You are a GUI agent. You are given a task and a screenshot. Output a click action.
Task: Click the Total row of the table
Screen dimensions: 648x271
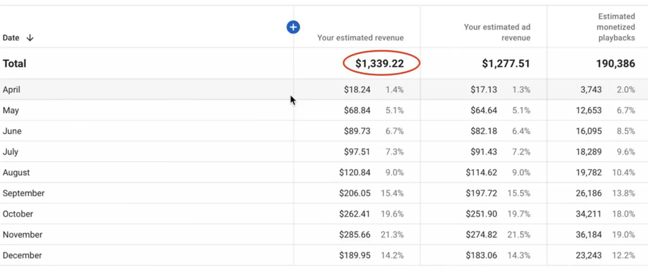pos(14,63)
